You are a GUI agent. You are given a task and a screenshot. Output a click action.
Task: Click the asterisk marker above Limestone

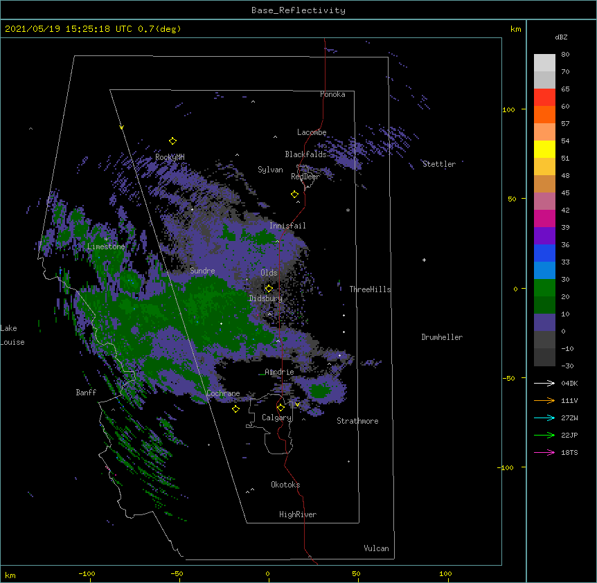click(106, 239)
